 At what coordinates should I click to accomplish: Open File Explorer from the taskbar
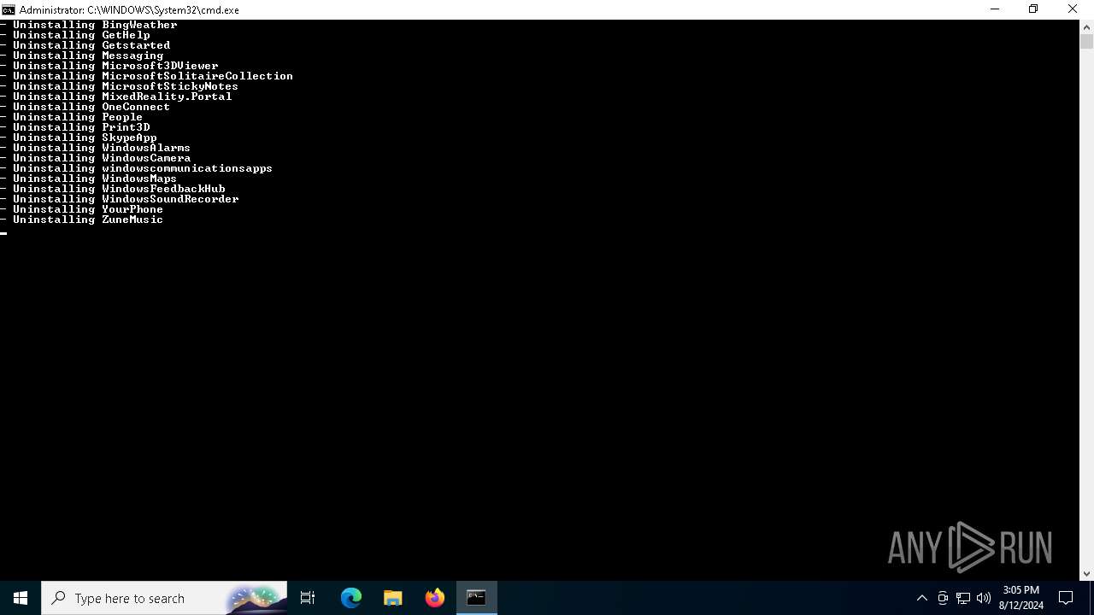tap(393, 598)
